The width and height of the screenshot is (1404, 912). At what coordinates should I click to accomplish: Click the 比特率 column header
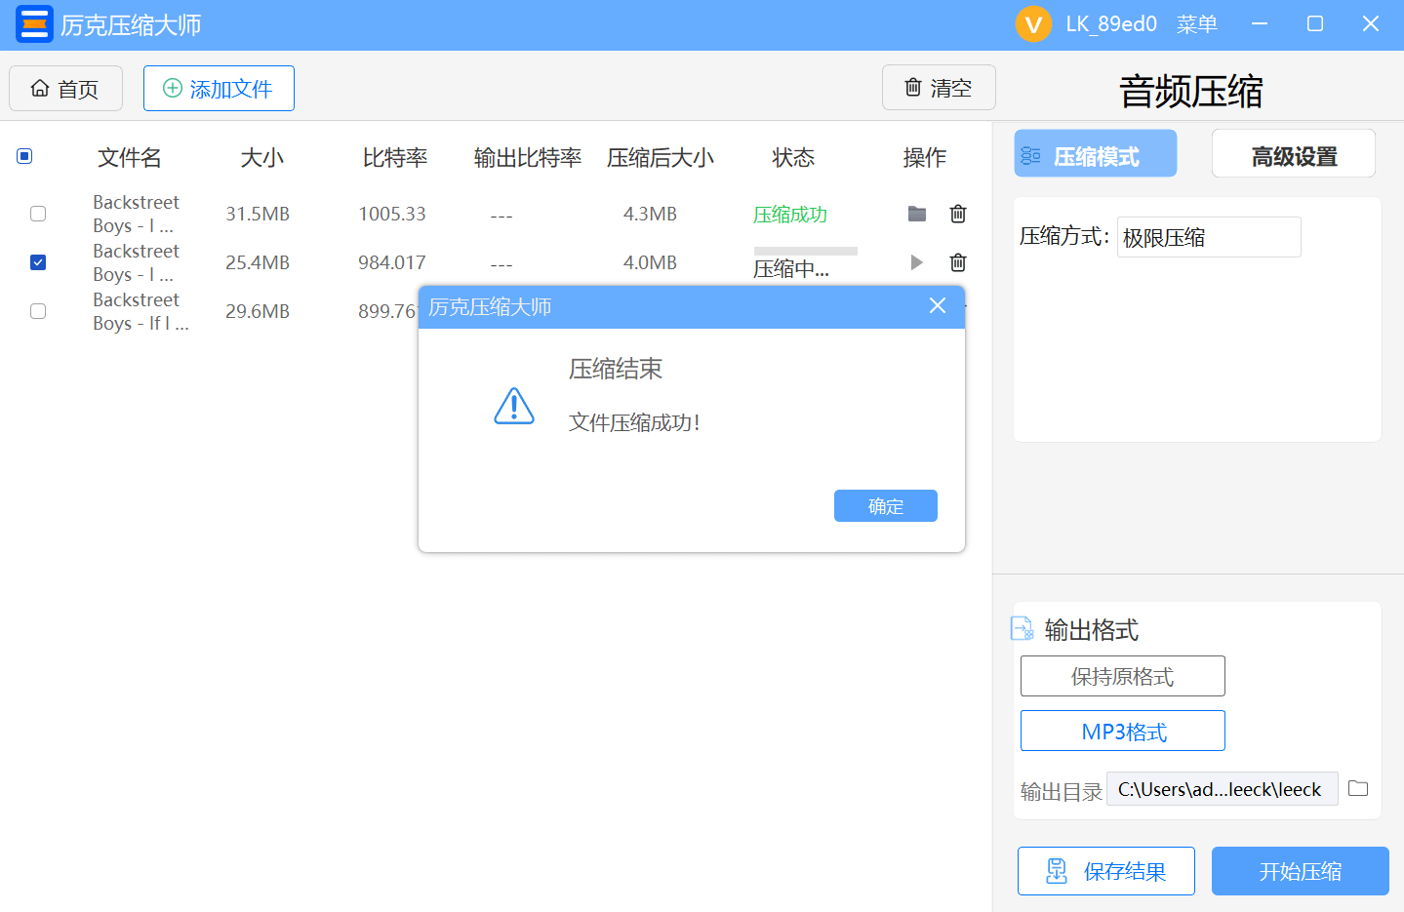395,157
